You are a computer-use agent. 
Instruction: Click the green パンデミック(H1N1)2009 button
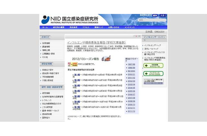153,73
